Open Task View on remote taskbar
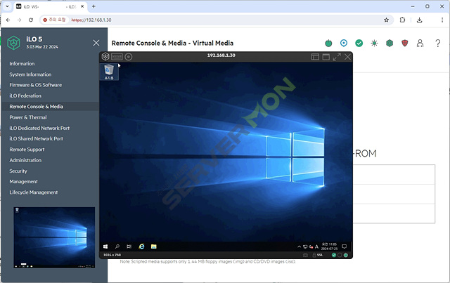 coord(129,246)
